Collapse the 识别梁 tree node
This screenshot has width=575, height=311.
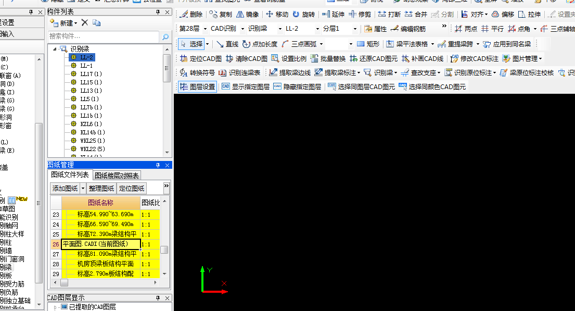[x=55, y=49]
